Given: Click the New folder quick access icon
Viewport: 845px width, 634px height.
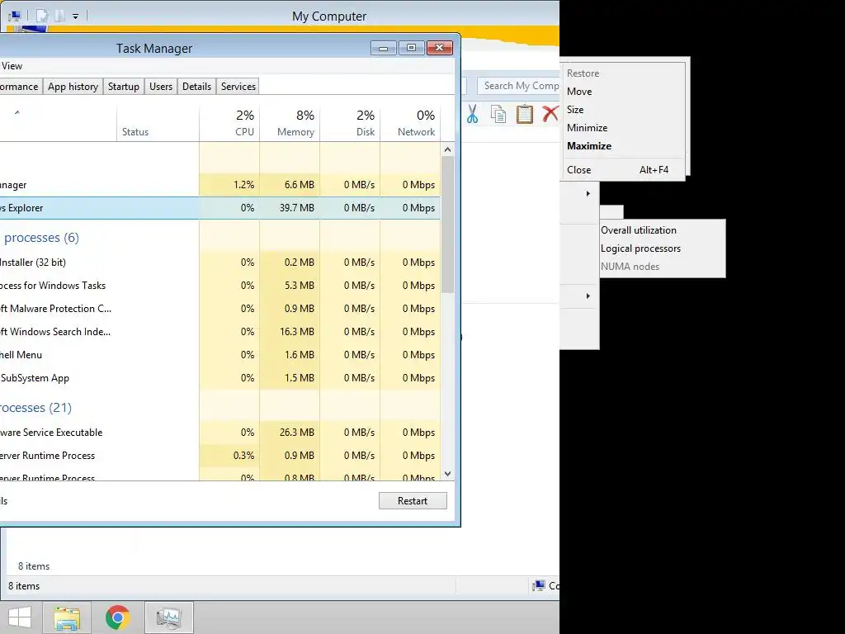Looking at the screenshot, I should click(60, 17).
